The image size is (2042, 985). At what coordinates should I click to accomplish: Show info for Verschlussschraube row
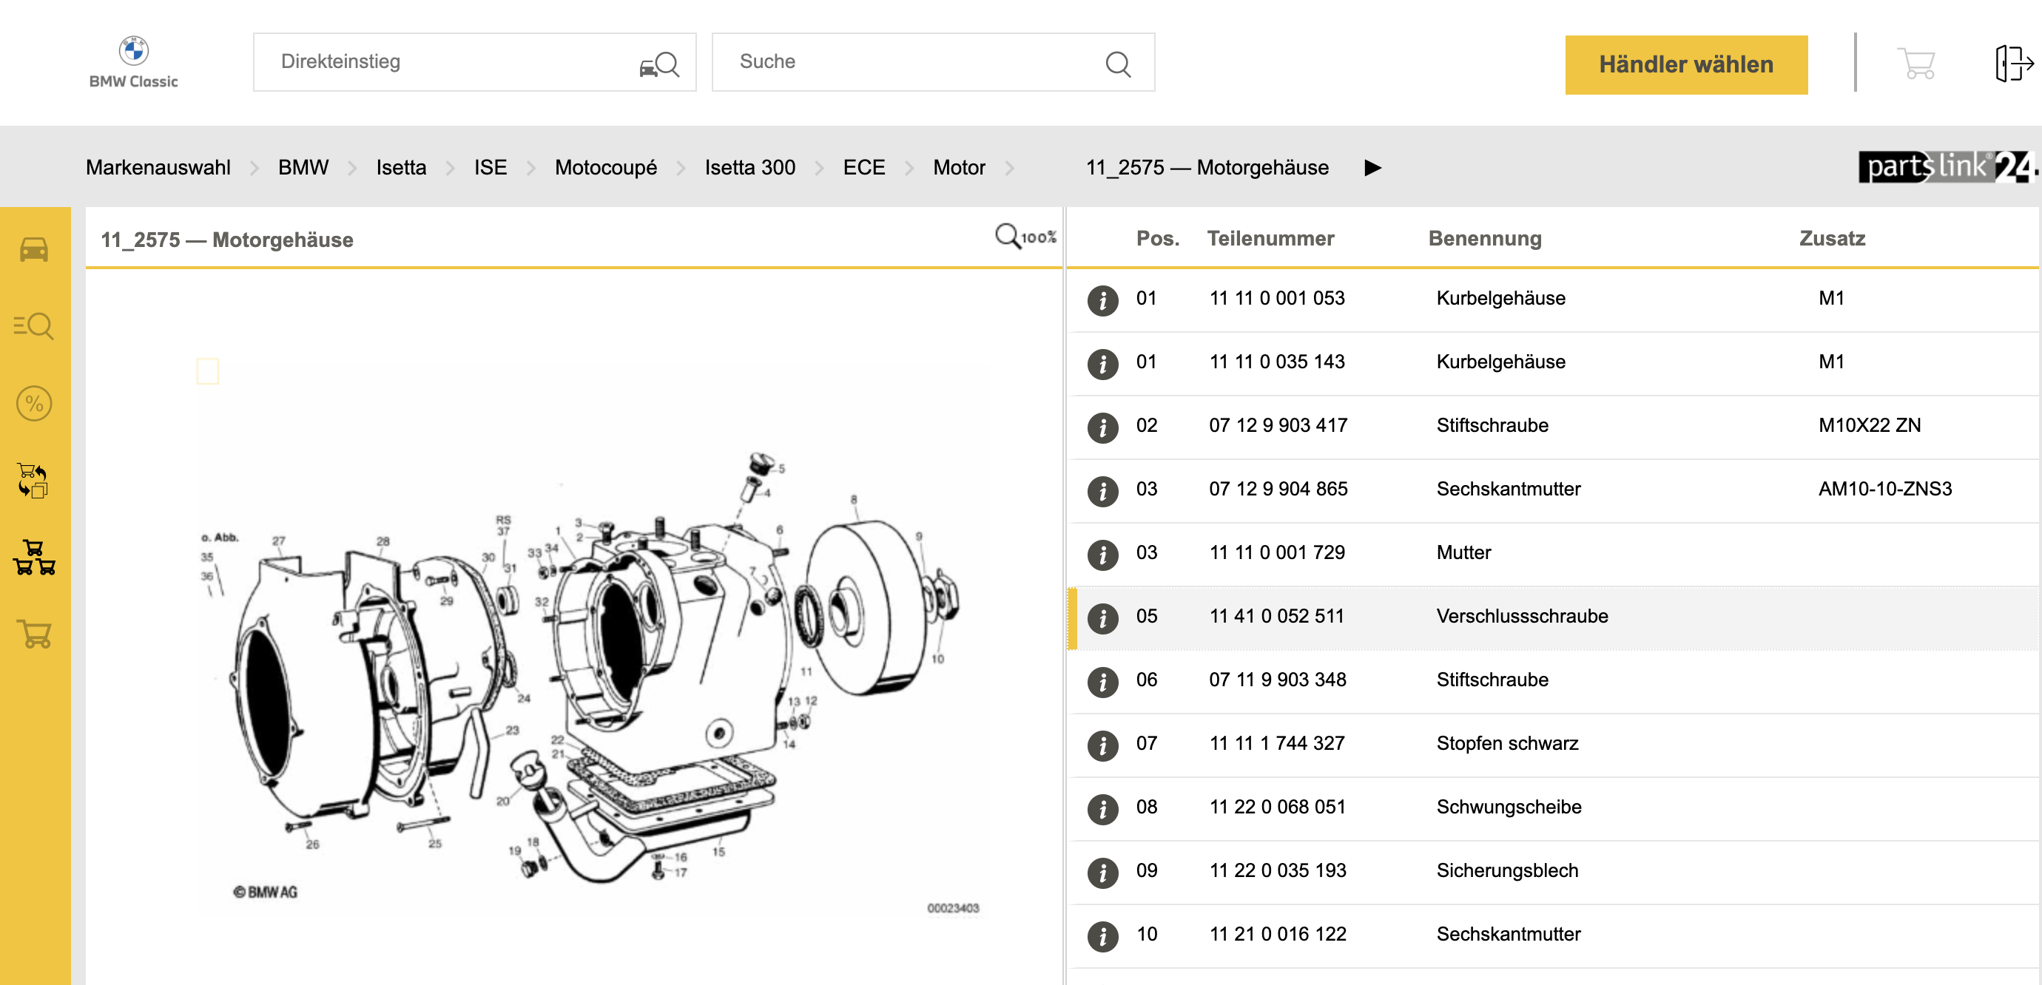coord(1102,617)
